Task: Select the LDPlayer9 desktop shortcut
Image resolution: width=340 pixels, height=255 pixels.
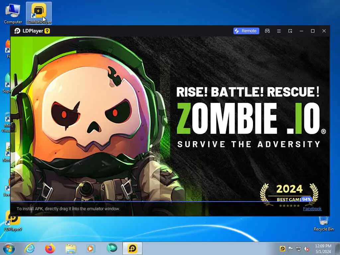Action: pos(13,221)
